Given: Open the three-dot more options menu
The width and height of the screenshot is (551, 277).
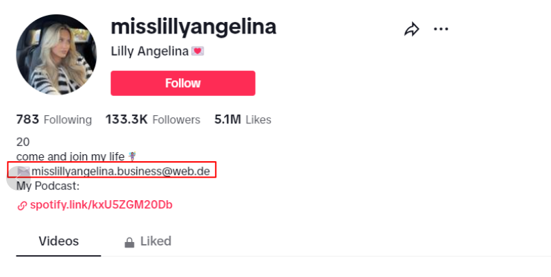Looking at the screenshot, I should tap(441, 29).
